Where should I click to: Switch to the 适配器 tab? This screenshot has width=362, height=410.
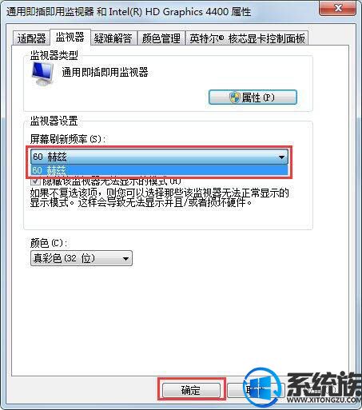[31, 38]
